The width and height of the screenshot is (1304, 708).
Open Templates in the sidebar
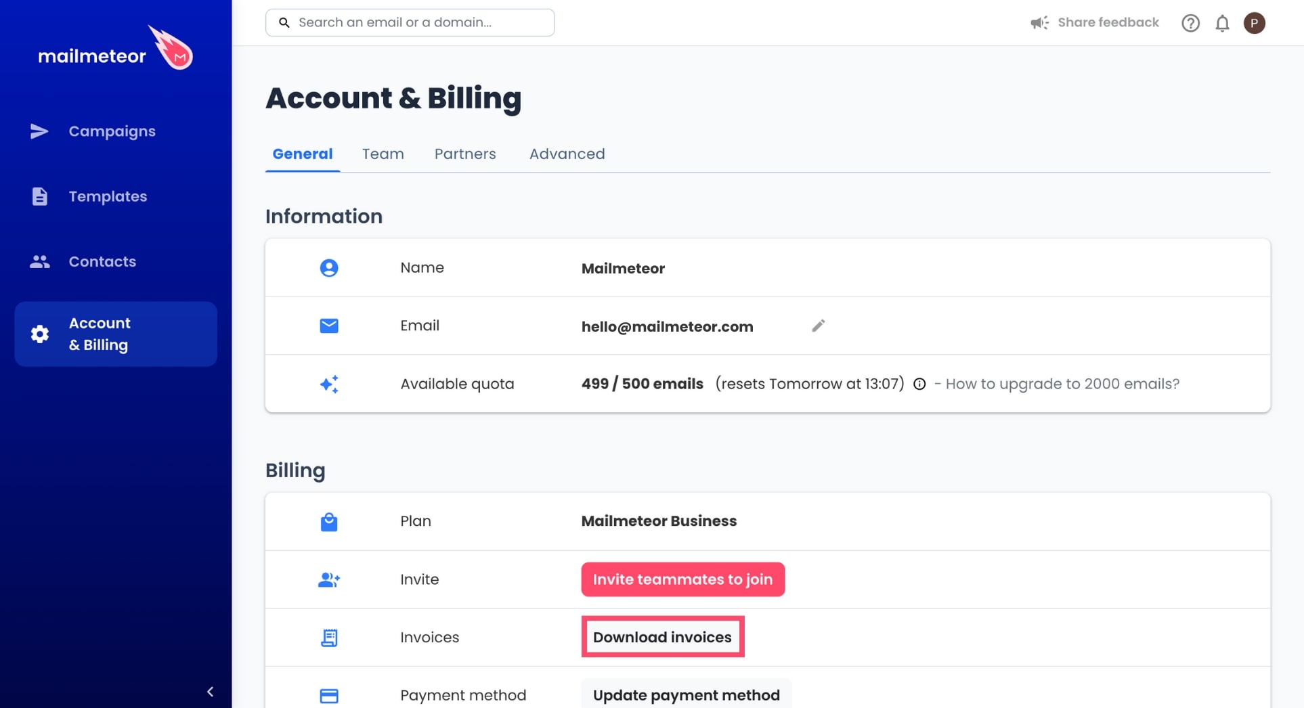(x=116, y=196)
